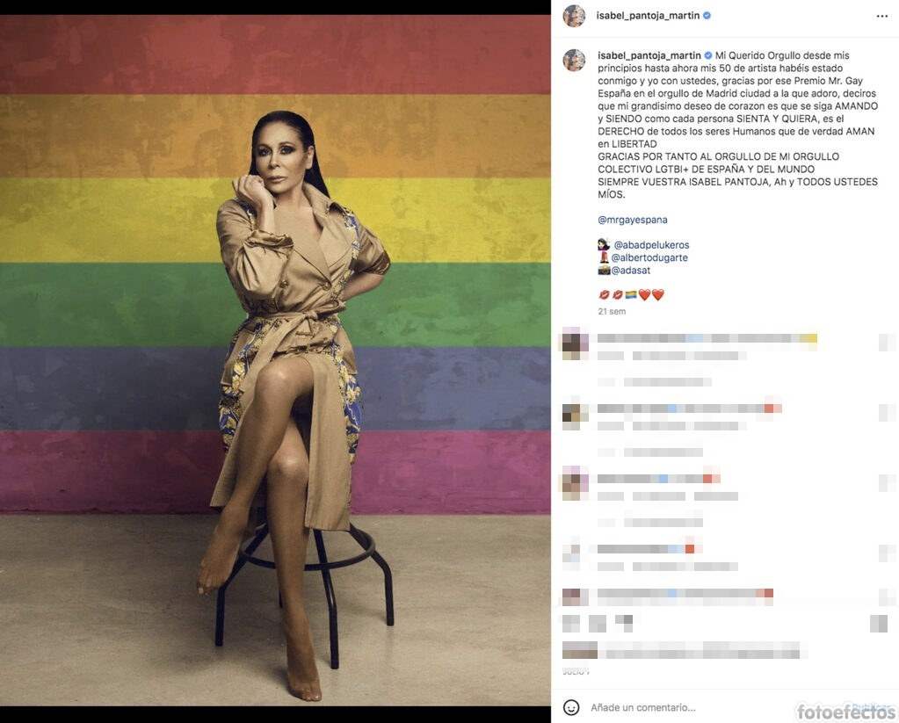Open the @albertodugarte mention link
The height and width of the screenshot is (723, 899).
point(649,257)
